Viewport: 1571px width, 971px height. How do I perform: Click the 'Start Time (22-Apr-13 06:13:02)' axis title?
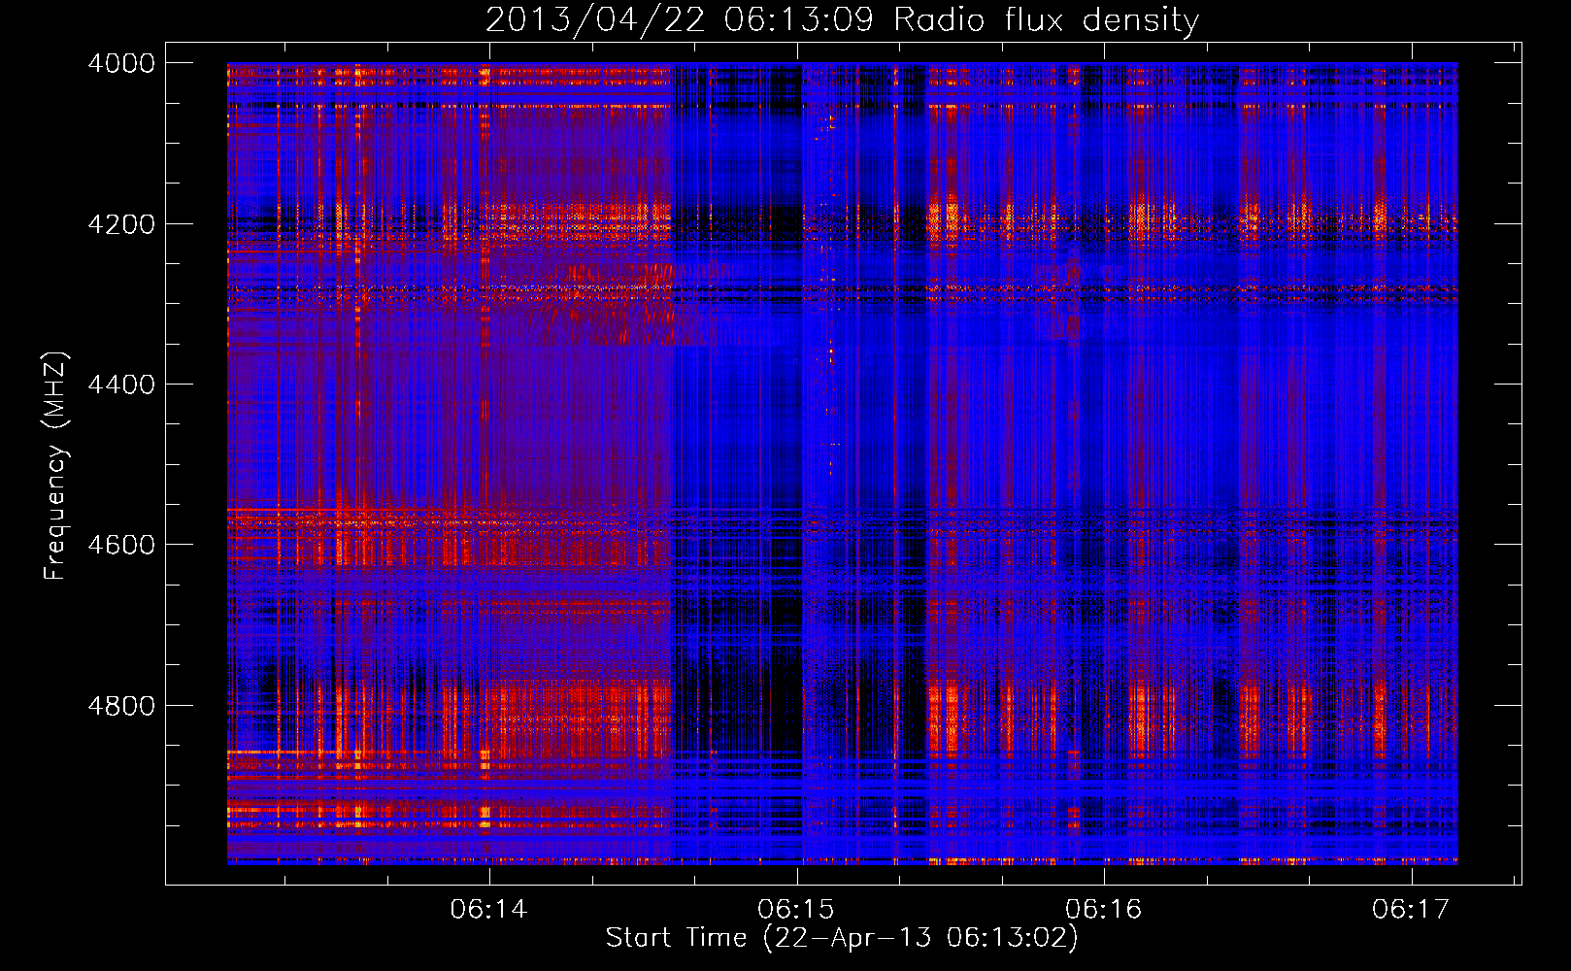(x=842, y=938)
